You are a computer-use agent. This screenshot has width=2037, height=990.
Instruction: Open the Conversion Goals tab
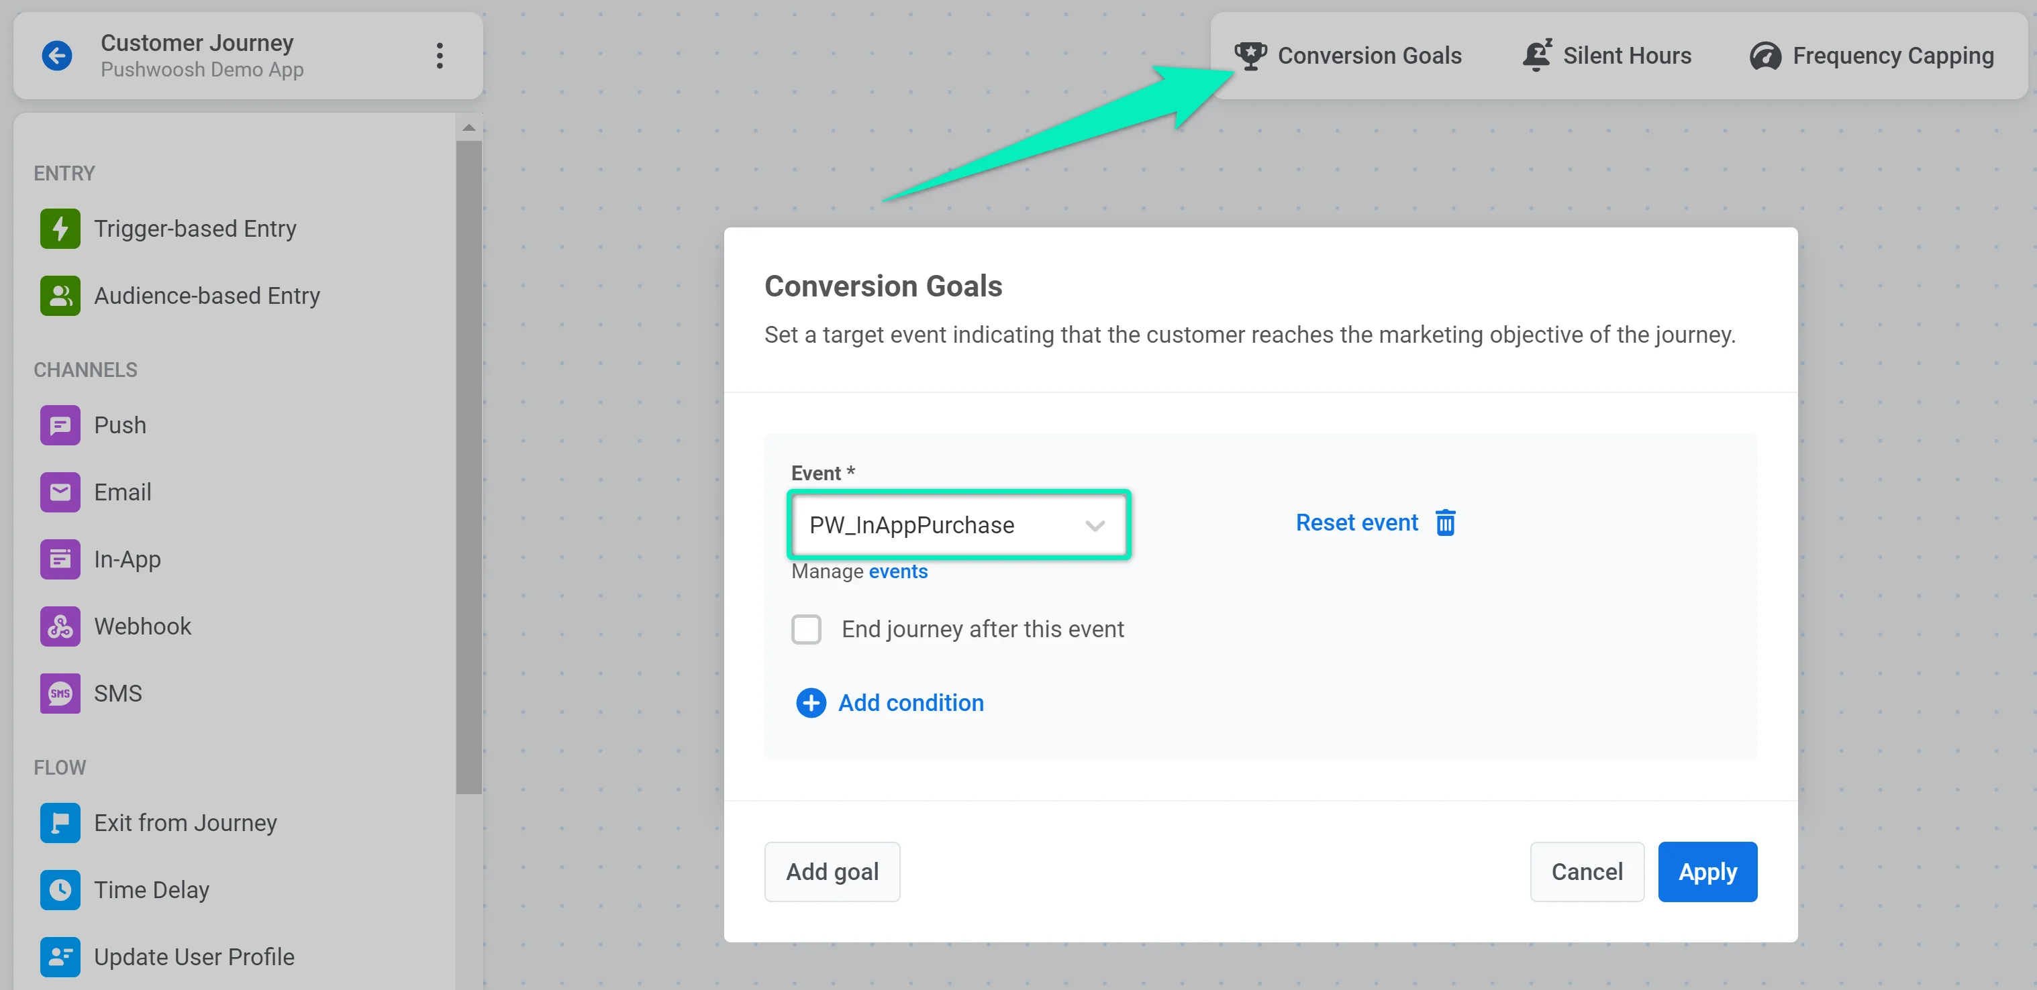1348,55
